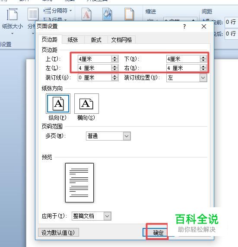The height and width of the screenshot is (247, 238).
Task: Increase right margin with spinner up arrow
Action: [203, 67]
